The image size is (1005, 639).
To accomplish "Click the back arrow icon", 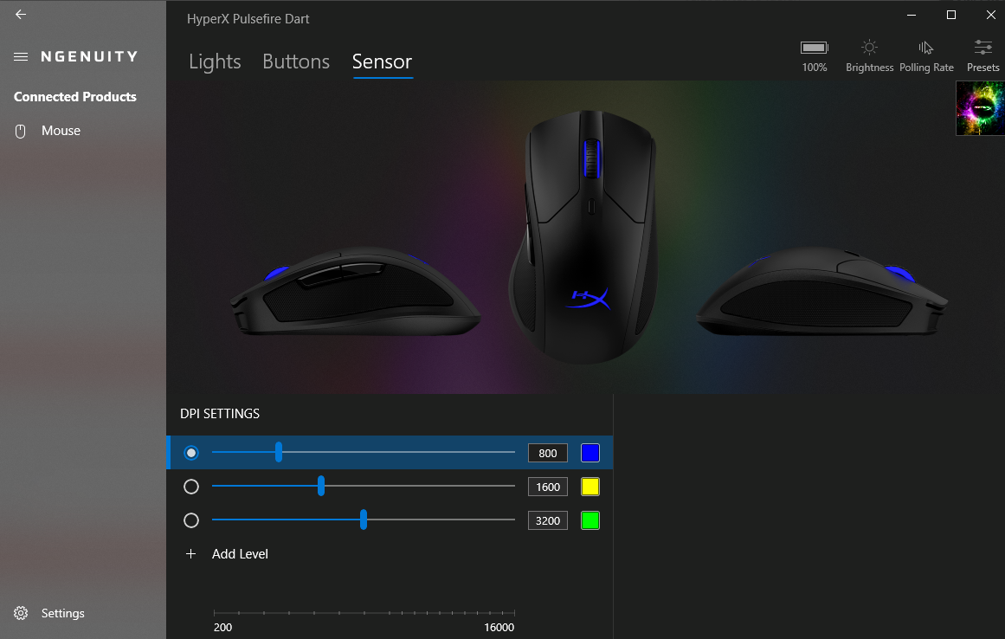I will pyautogui.click(x=21, y=14).
